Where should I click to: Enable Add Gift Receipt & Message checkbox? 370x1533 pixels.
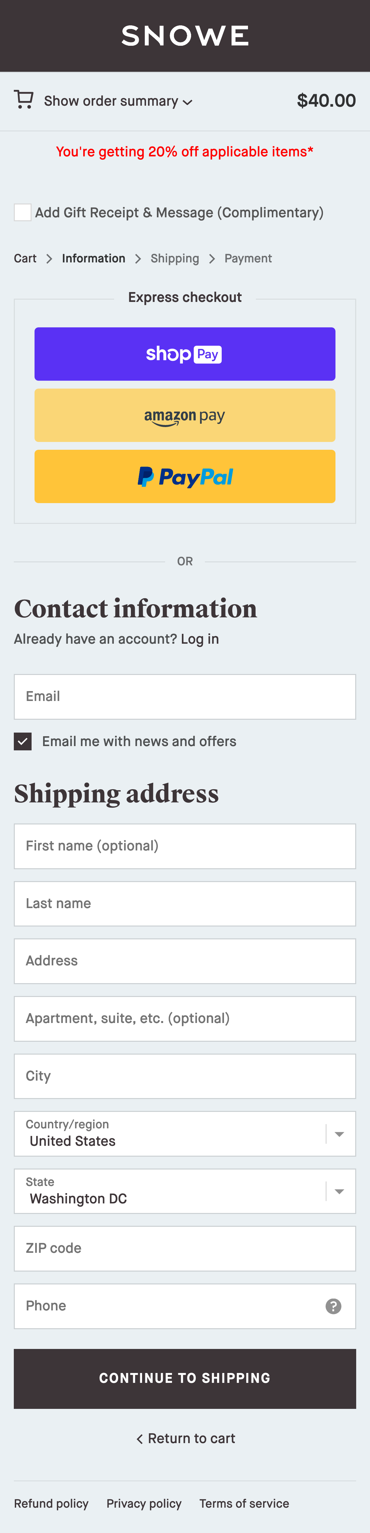tap(23, 212)
